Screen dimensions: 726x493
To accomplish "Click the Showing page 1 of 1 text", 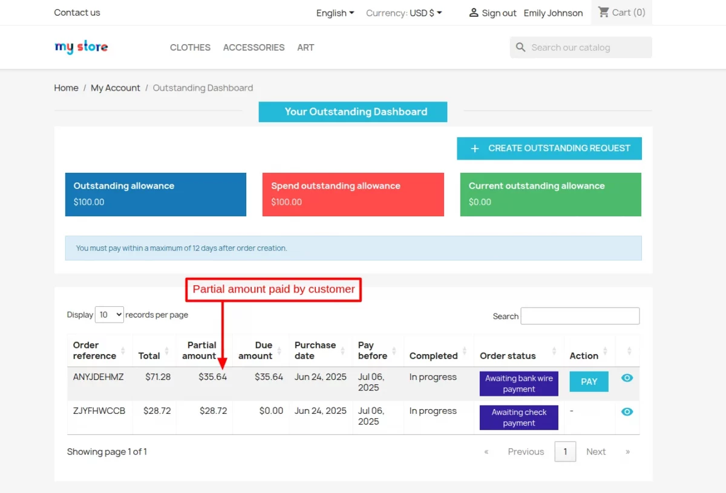I will pyautogui.click(x=107, y=452).
